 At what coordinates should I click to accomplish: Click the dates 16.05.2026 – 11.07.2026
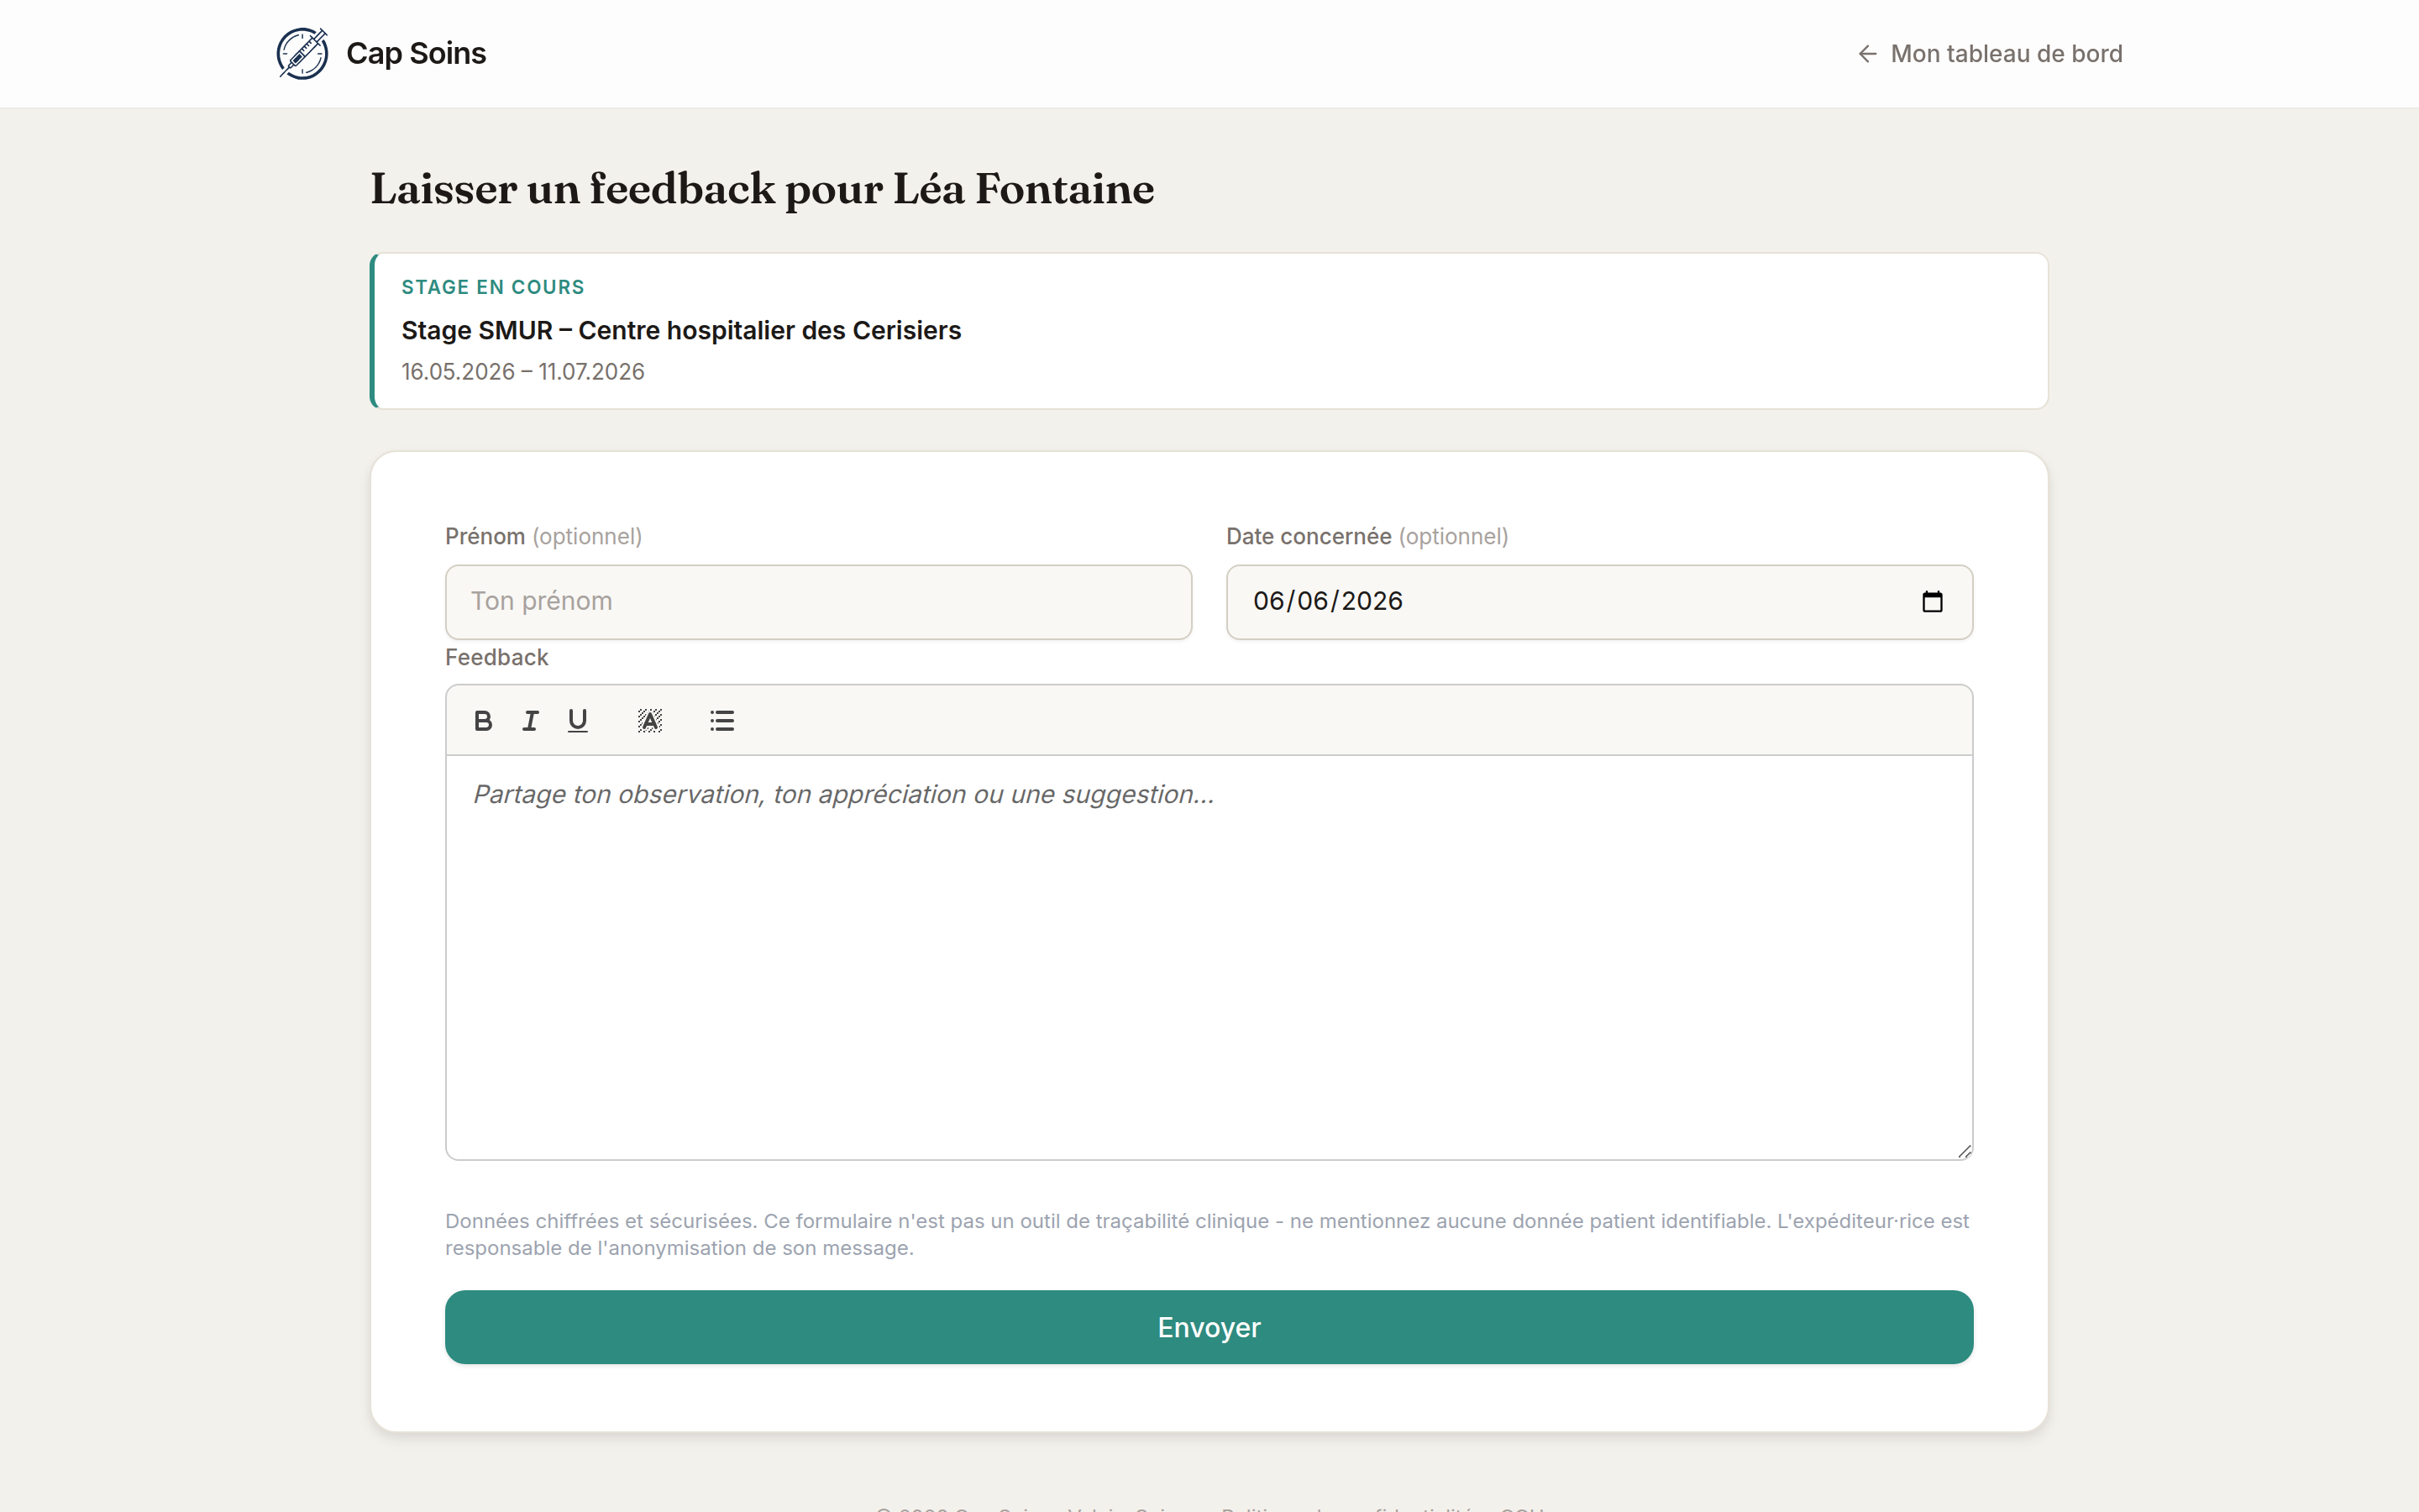point(522,372)
